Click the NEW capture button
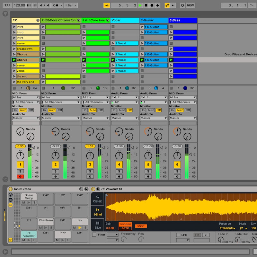Viewport: 257px width, 257px height. click(191, 5)
